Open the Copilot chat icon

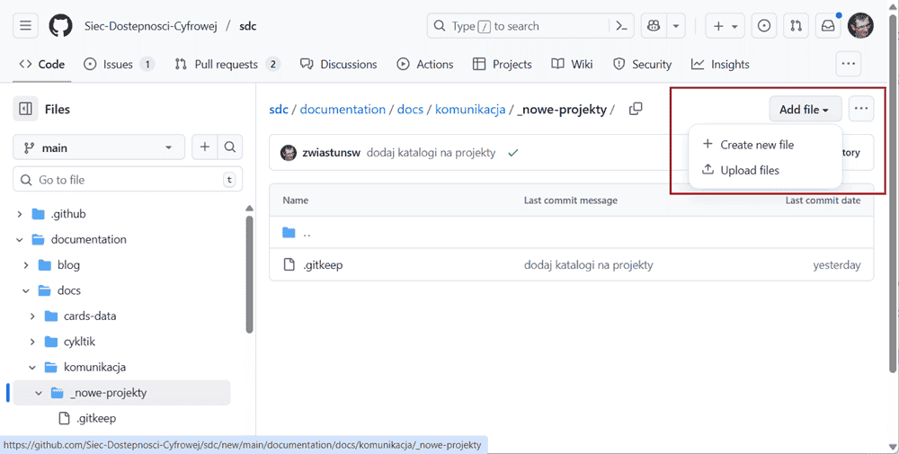click(x=653, y=26)
